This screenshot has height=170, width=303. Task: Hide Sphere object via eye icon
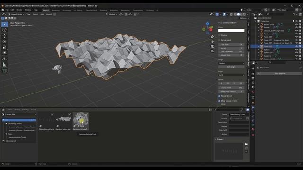tap(296, 50)
